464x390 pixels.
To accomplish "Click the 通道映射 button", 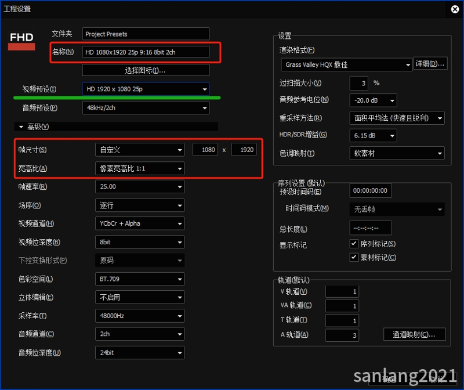I will [414, 334].
